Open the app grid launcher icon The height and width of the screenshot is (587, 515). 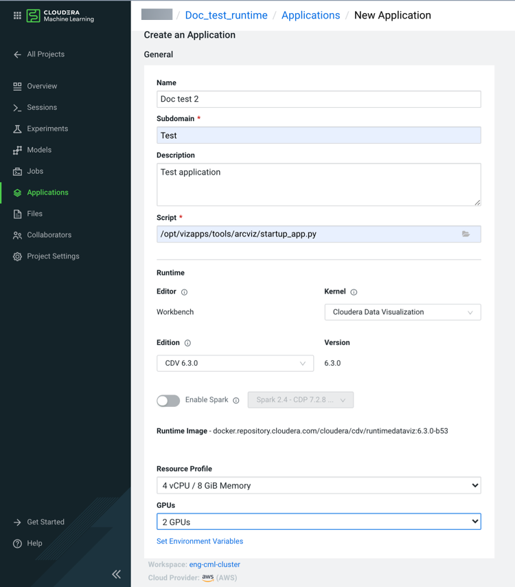click(17, 15)
